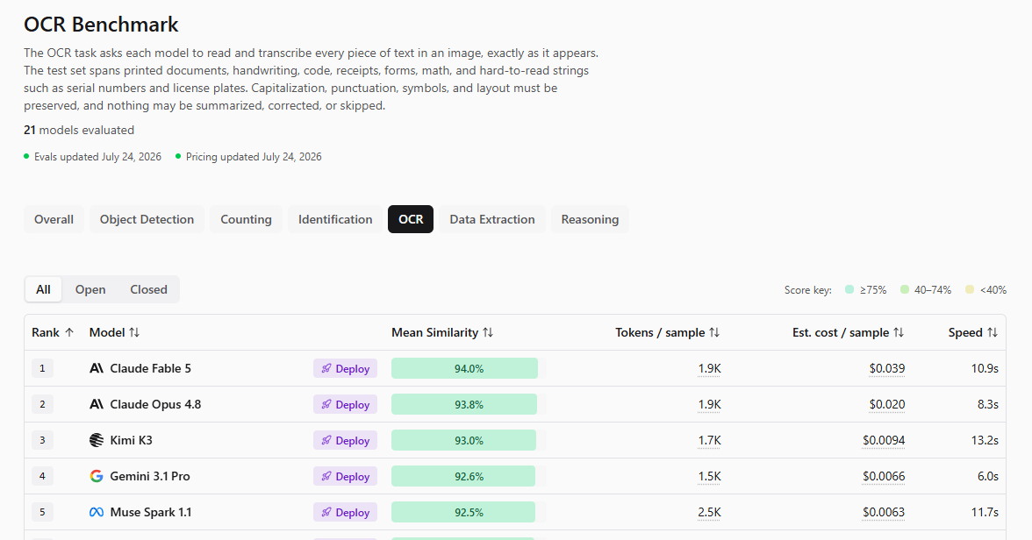Screen dimensions: 1032x540
Task: Show All models filter
Action: pyautogui.click(x=44, y=289)
